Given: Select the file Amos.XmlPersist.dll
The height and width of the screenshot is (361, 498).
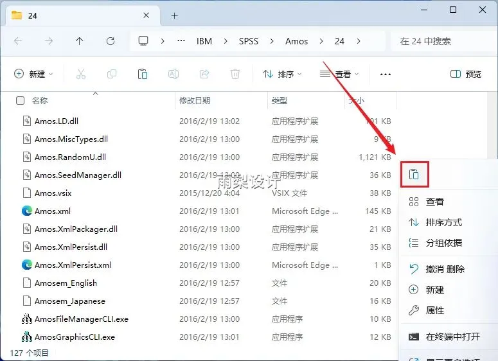Looking at the screenshot, I should point(71,247).
